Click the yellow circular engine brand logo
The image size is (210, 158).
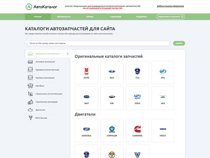(112, 154)
